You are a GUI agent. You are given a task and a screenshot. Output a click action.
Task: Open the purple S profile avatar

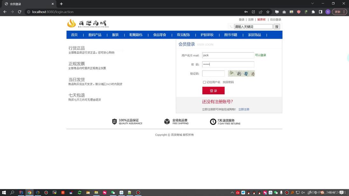pyautogui.click(x=328, y=12)
